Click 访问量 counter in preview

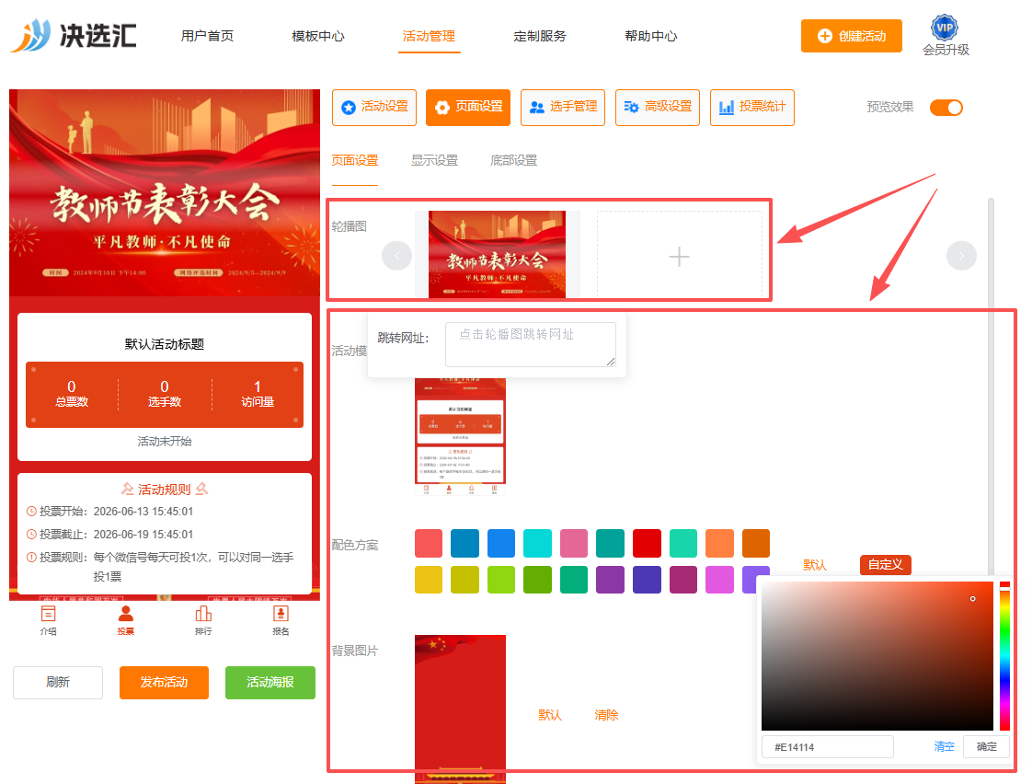258,394
